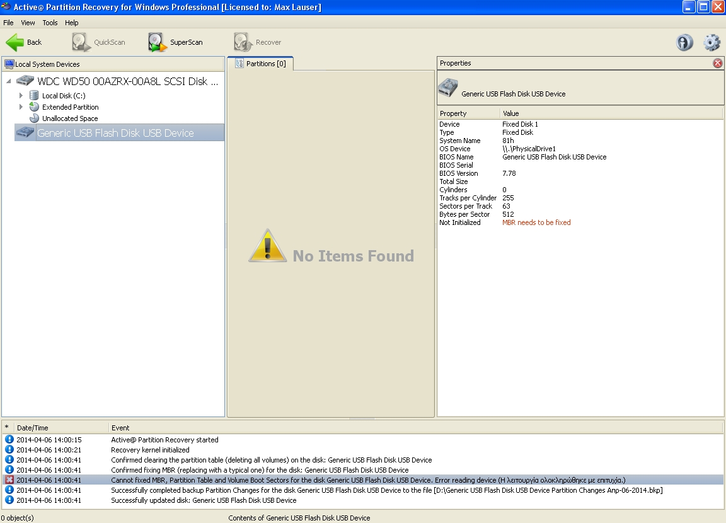726x523 pixels.
Task: Expand the Extended Partition node
Action: [x=21, y=106]
